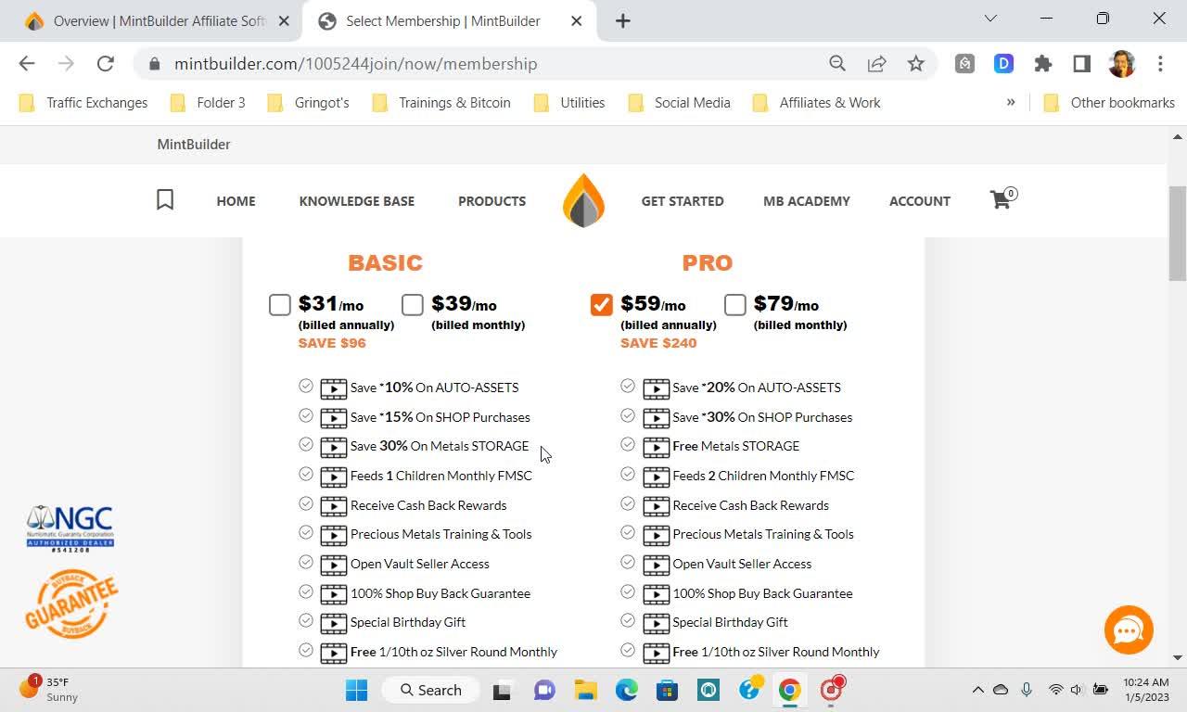Viewport: 1187px width, 712px height.
Task: Play video for Save 30% On Metals STORAGE
Action: pos(334,446)
